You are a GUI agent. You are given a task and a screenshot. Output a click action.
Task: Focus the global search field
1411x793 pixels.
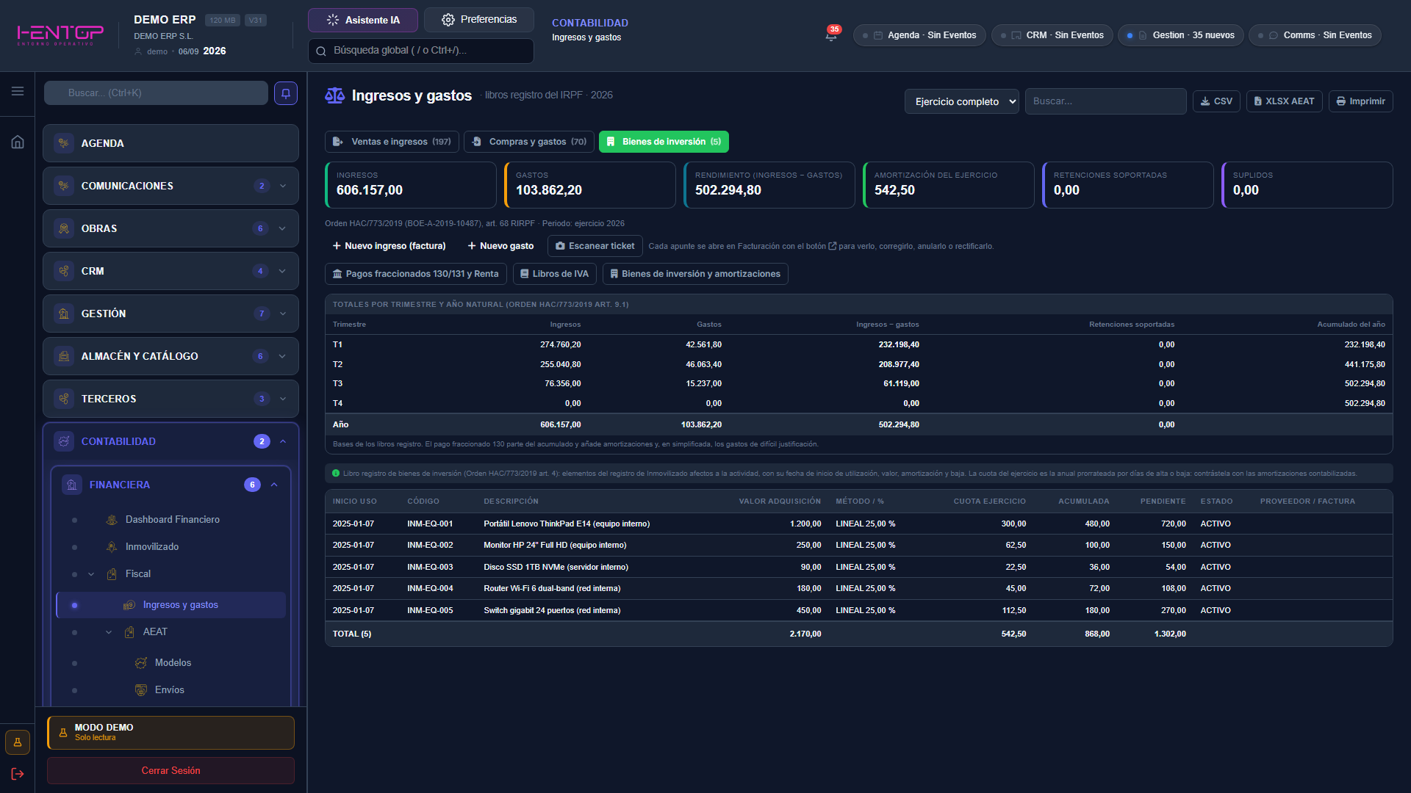pyautogui.click(x=421, y=51)
